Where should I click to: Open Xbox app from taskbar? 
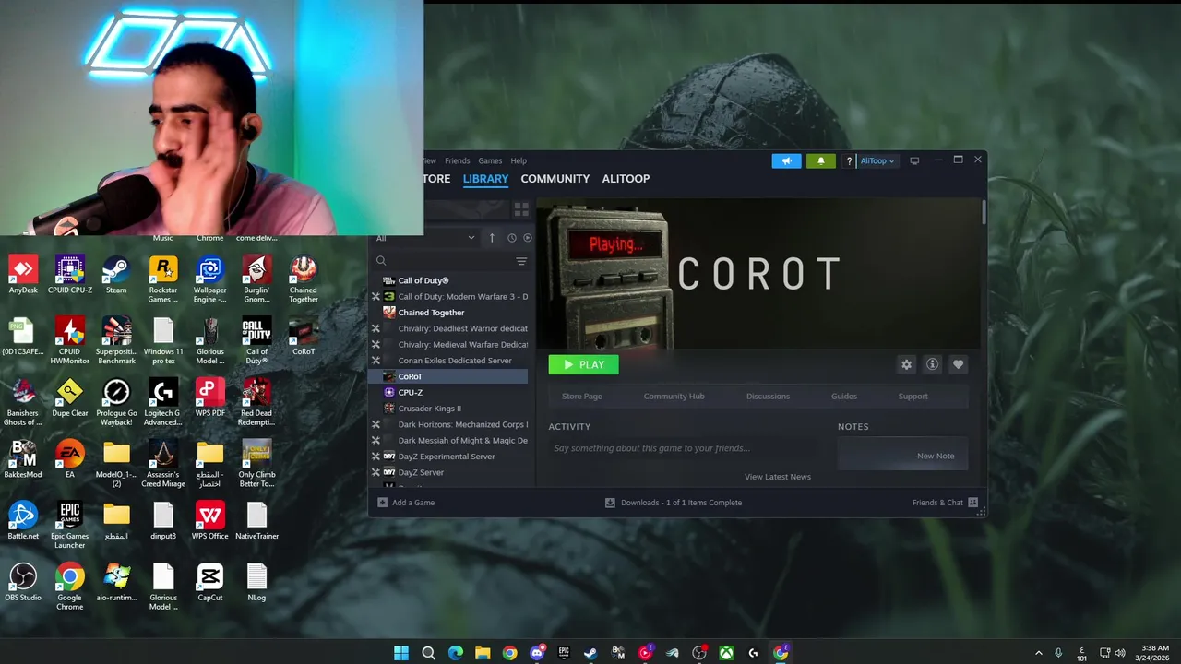[x=727, y=653]
